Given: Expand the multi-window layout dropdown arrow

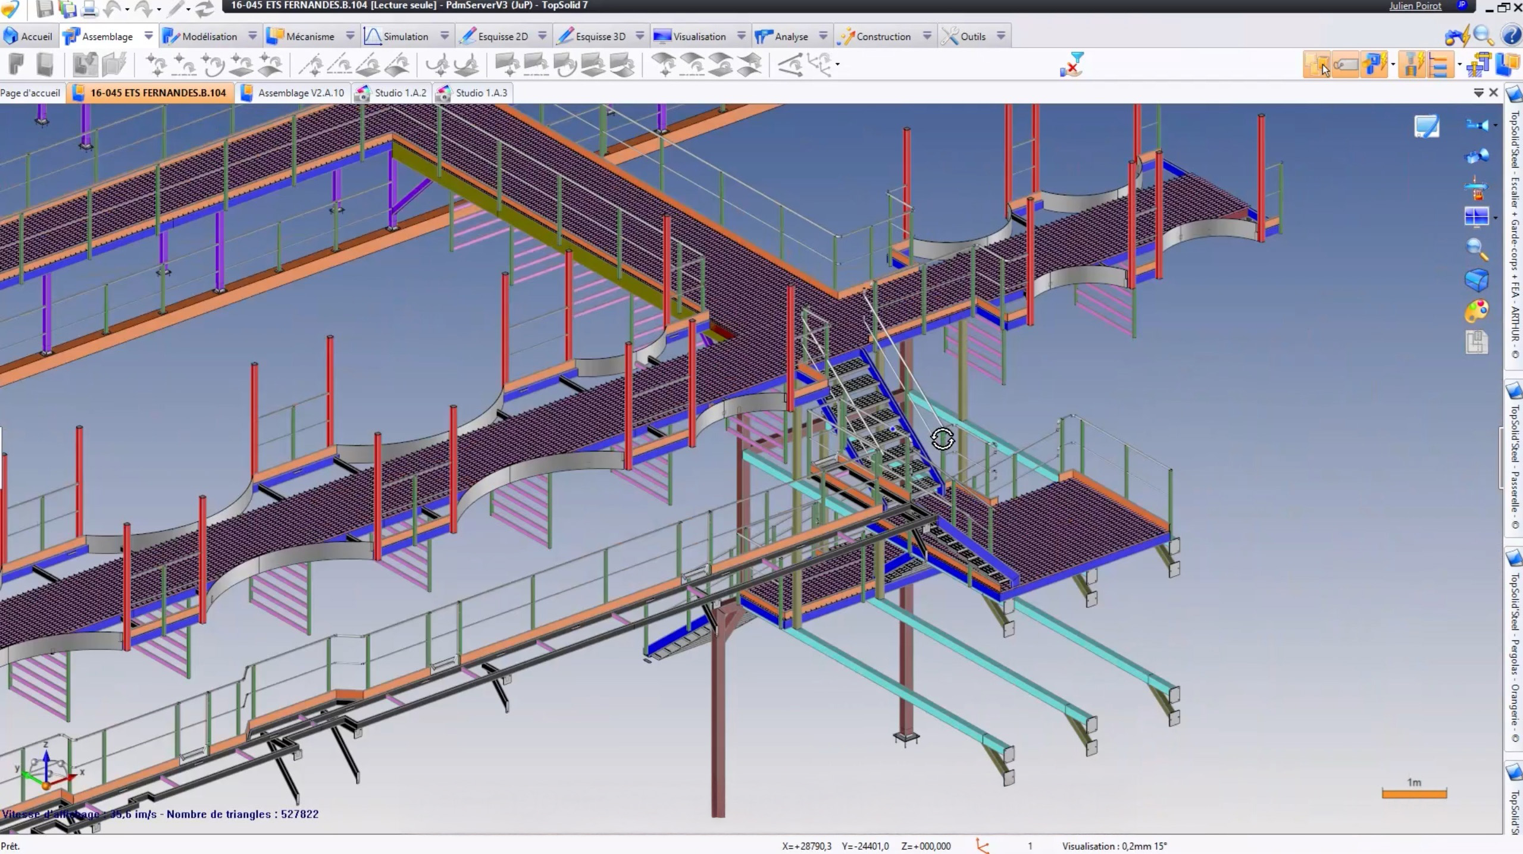Looking at the screenshot, I should pos(1495,218).
